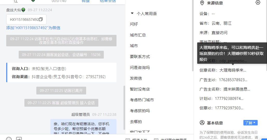Click 转接 to transfer the session

pyautogui.click(x=86, y=1)
